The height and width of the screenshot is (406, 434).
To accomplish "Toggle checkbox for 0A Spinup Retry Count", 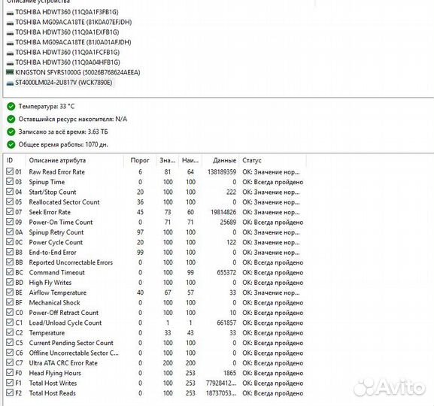I will tap(10, 232).
